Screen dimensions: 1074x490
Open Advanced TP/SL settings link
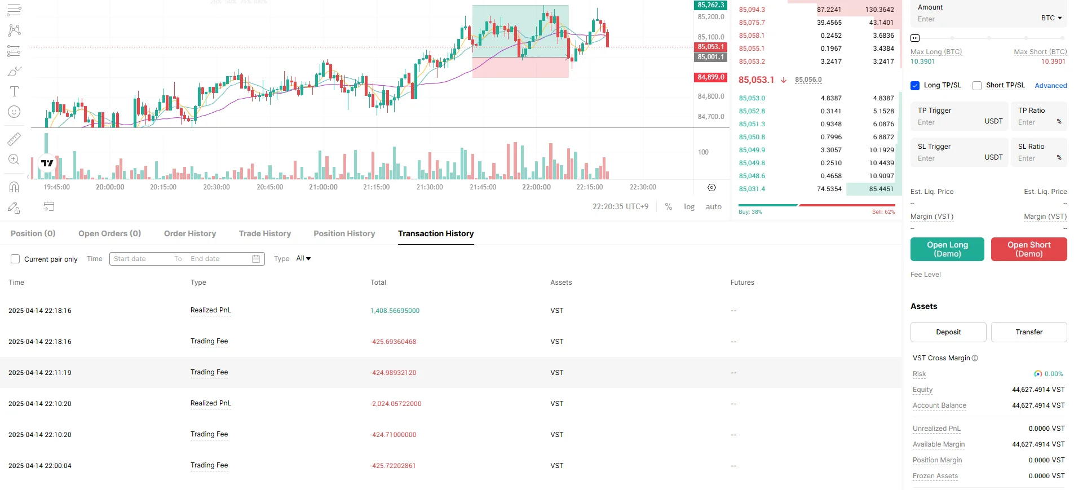pos(1051,86)
